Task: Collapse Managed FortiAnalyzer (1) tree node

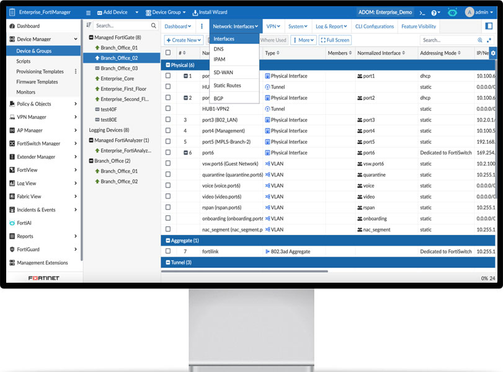Action: tap(91, 141)
